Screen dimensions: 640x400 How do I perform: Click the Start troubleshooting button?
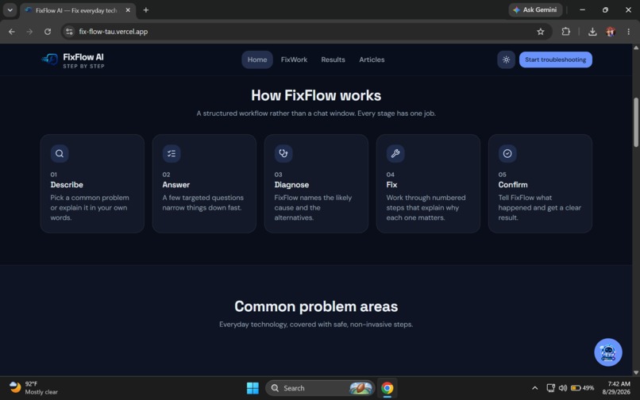tap(556, 60)
